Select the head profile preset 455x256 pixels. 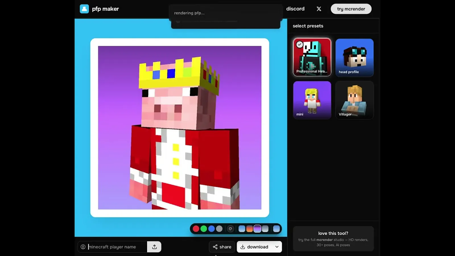(x=354, y=57)
